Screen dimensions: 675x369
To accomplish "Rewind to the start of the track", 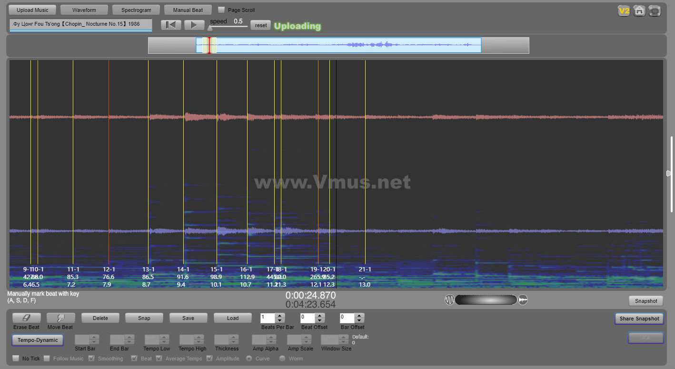I will 171,25.
